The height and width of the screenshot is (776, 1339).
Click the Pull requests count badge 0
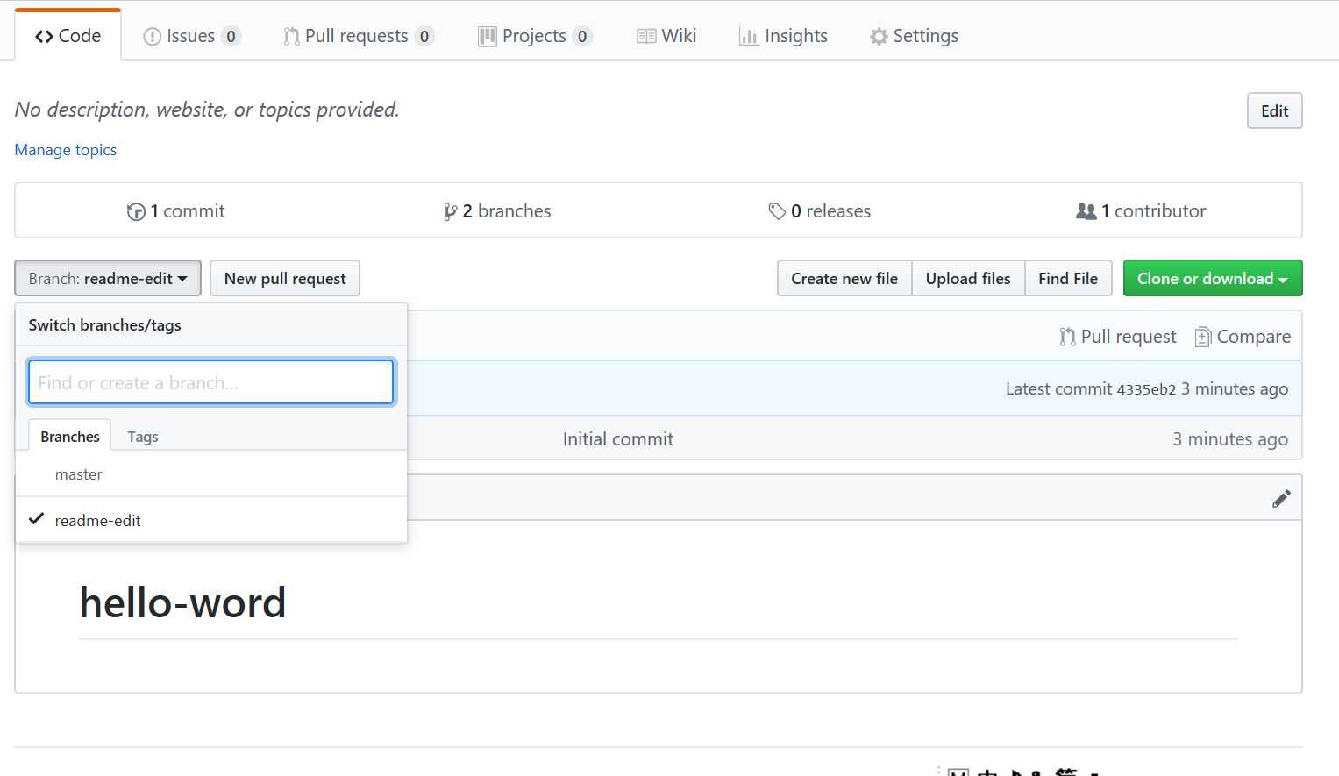tap(424, 37)
